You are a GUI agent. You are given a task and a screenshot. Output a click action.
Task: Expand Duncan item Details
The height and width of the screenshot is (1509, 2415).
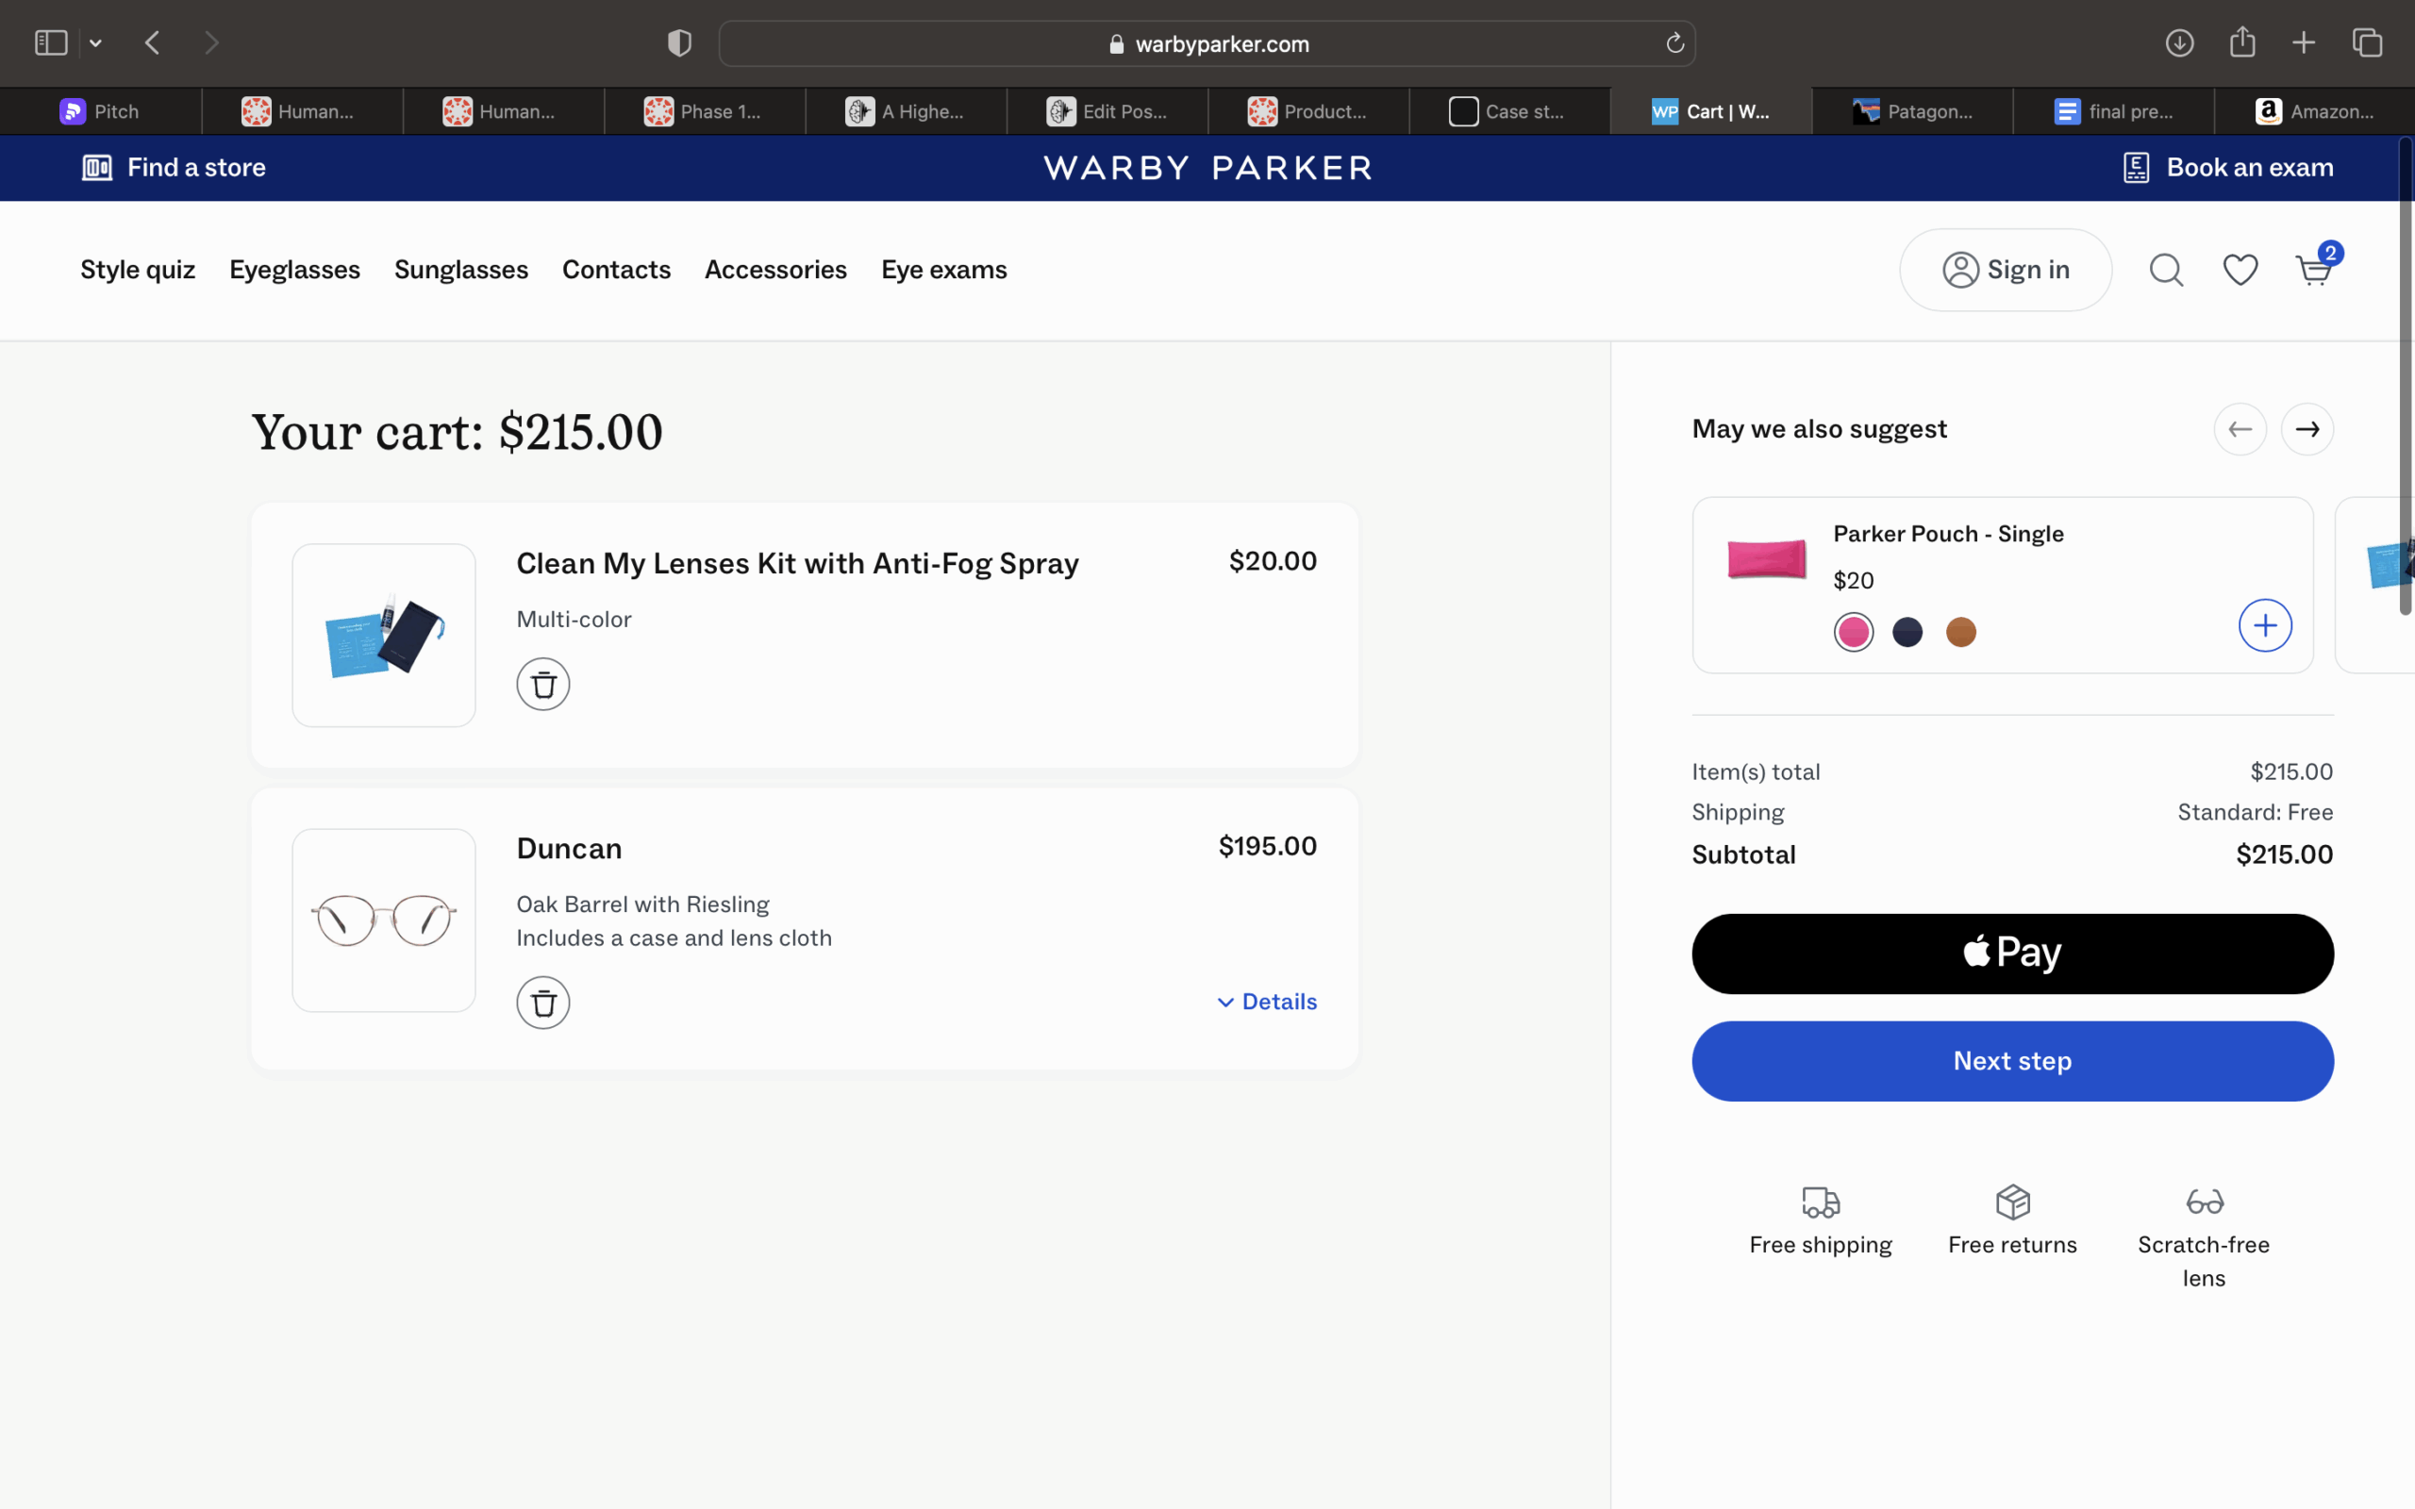(x=1267, y=1002)
